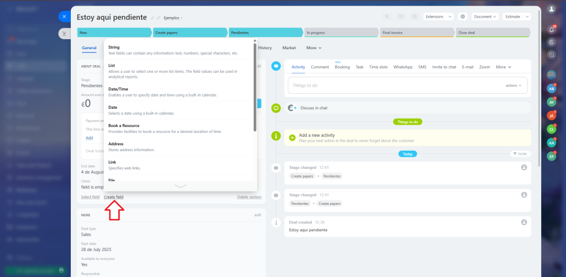The height and width of the screenshot is (277, 566).
Task: Click the user profile avatar at top right
Action: 551,9
